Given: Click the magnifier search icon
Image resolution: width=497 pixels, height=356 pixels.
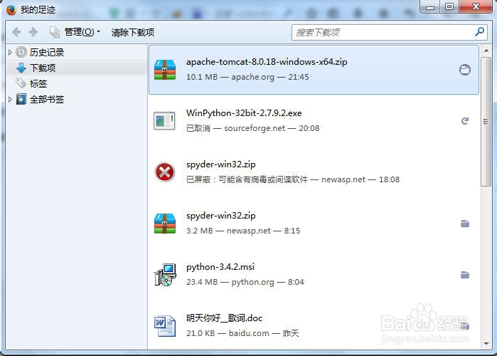Looking at the screenshot, I should point(479,32).
